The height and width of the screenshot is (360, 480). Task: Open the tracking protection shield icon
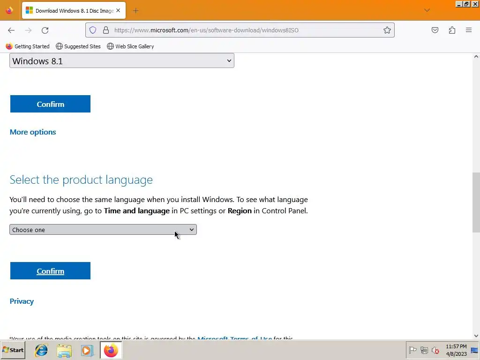(x=93, y=30)
